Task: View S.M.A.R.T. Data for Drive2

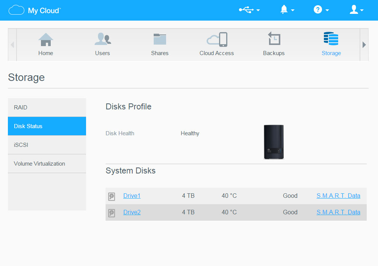Action: coord(338,212)
